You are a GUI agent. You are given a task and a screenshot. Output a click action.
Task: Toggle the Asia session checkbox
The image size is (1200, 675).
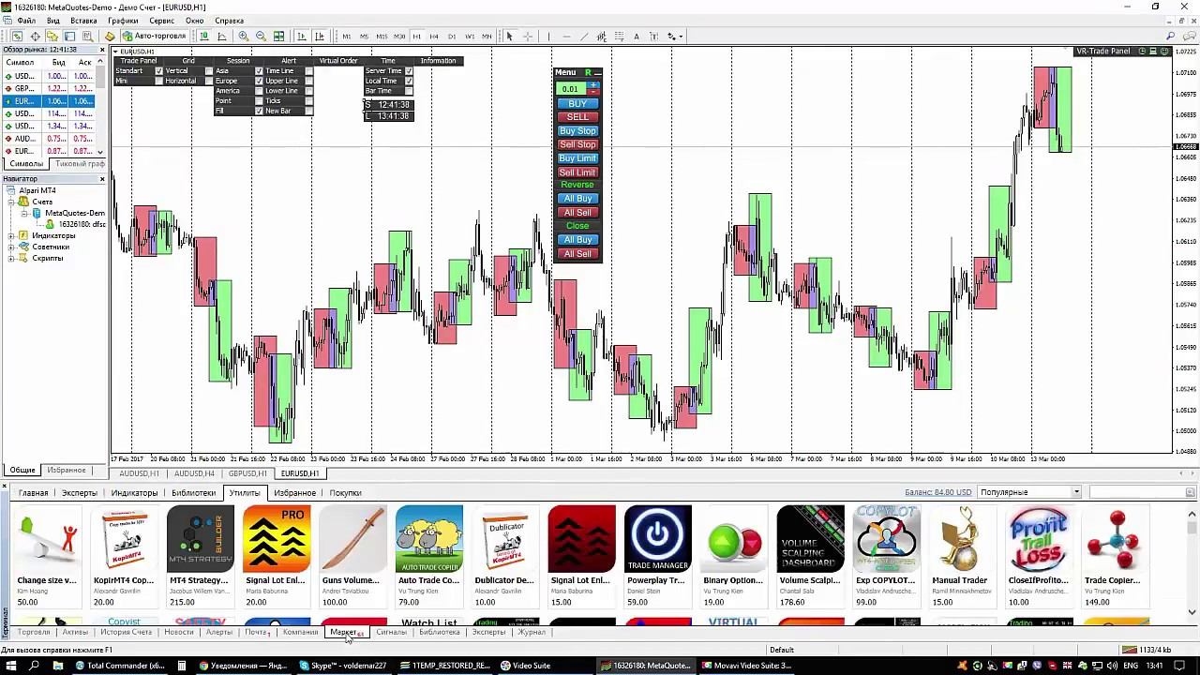[x=259, y=71]
